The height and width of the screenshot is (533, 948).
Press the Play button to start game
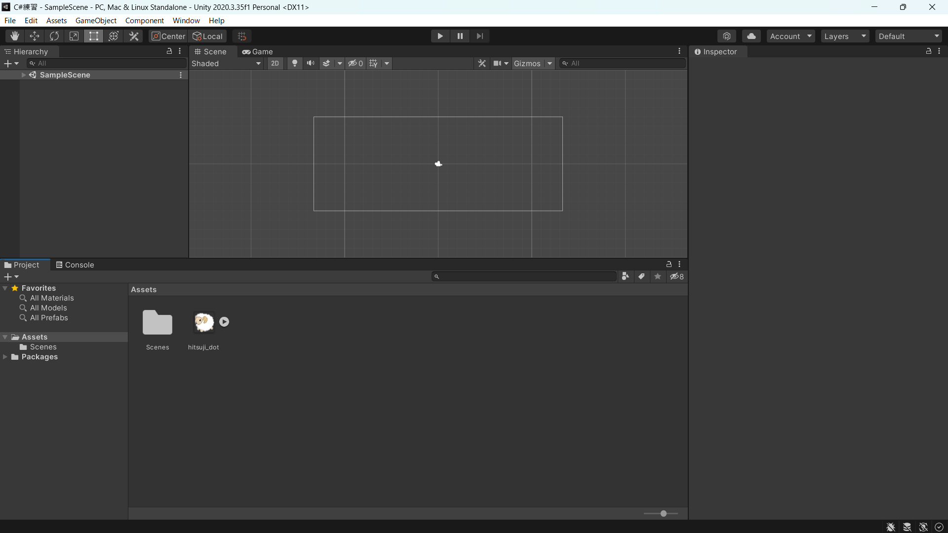[x=439, y=36]
